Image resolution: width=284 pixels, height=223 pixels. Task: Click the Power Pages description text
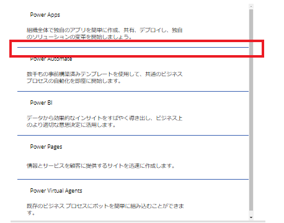100,166
